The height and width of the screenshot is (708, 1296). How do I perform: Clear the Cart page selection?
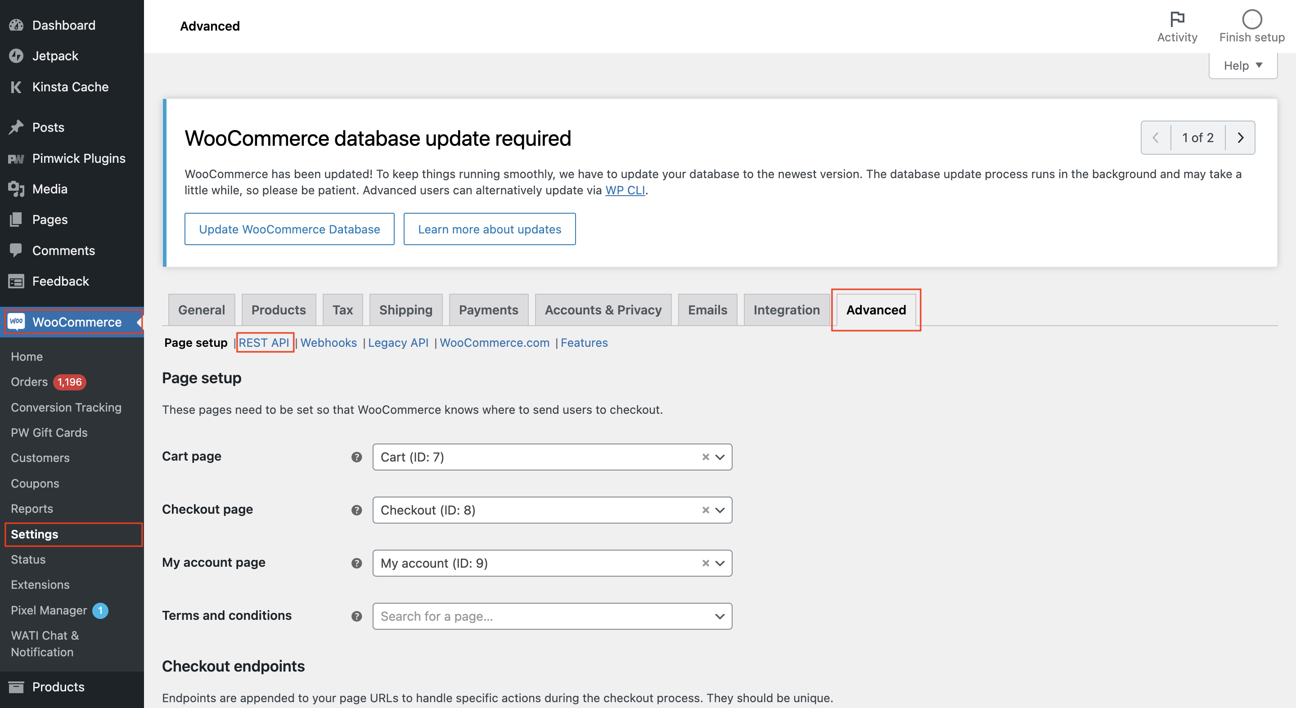705,457
